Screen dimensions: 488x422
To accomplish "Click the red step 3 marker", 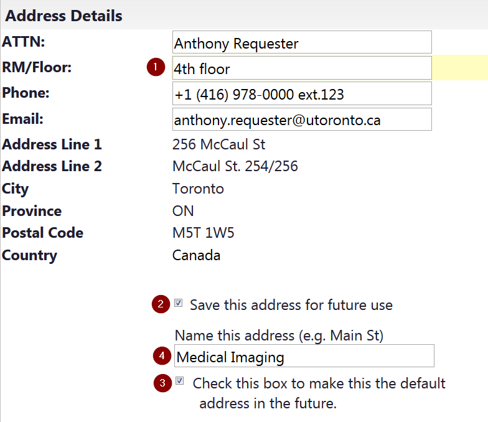I will tap(162, 382).
